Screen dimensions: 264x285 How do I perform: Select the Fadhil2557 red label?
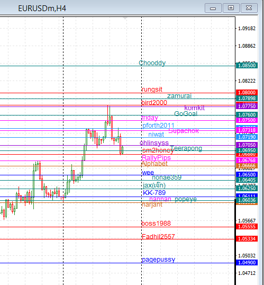158,236
